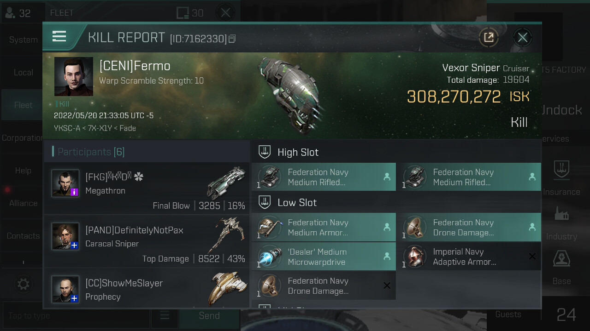The image size is (590, 331).
Task: Open the settings gear in sidebar
Action: point(23,284)
